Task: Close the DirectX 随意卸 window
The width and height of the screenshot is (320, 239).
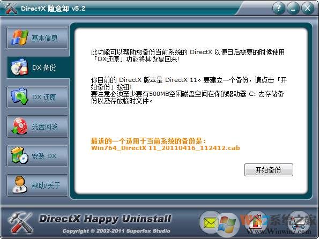Action: click(308, 9)
